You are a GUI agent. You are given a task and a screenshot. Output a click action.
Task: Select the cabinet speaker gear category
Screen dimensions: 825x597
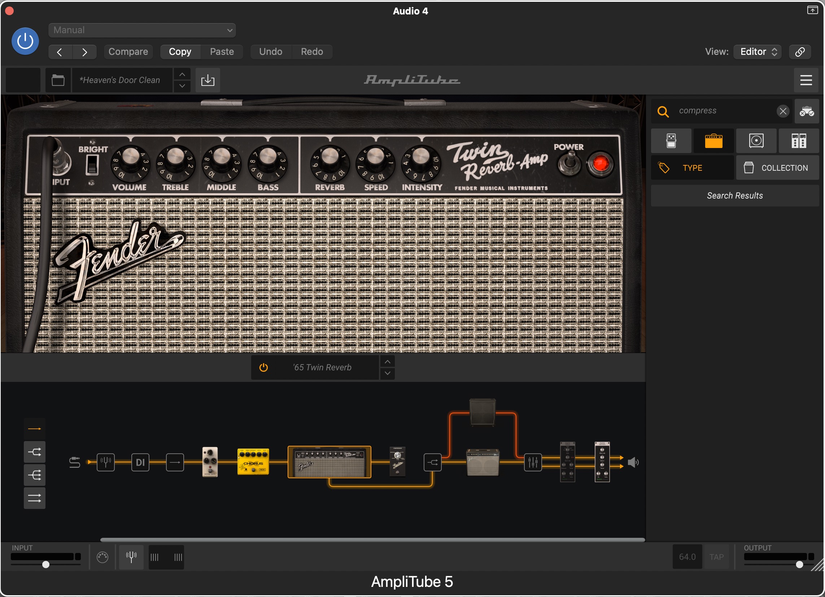point(756,141)
